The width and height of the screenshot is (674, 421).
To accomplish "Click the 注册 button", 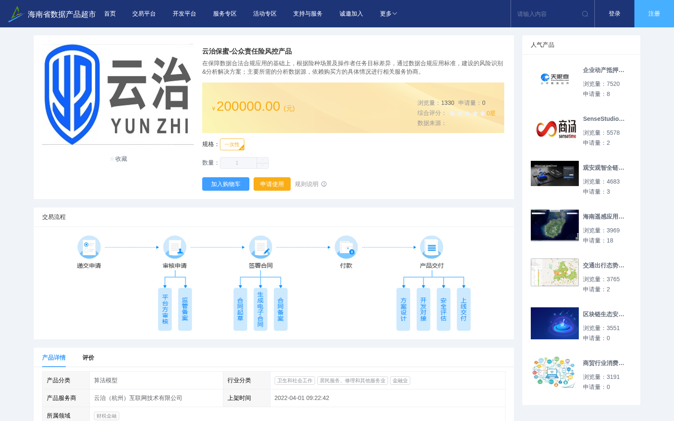I will click(654, 14).
